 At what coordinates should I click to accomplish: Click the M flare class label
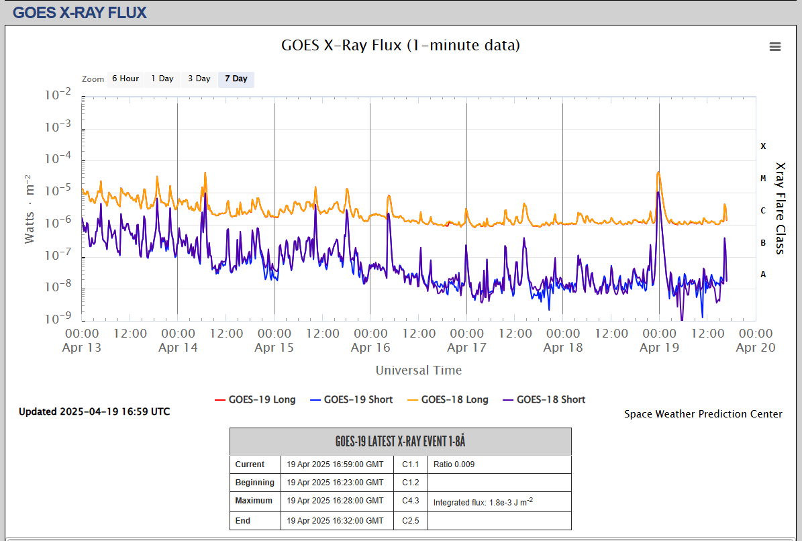(x=763, y=179)
